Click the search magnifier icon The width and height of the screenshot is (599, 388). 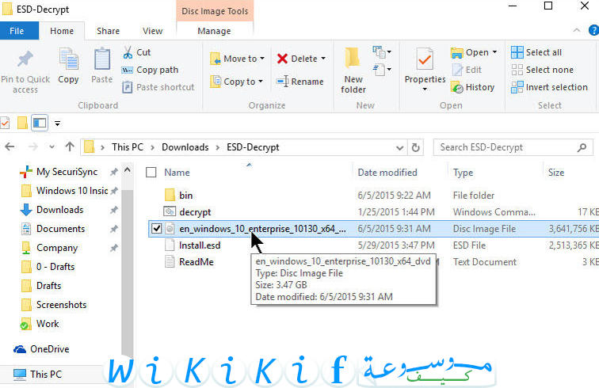click(582, 147)
